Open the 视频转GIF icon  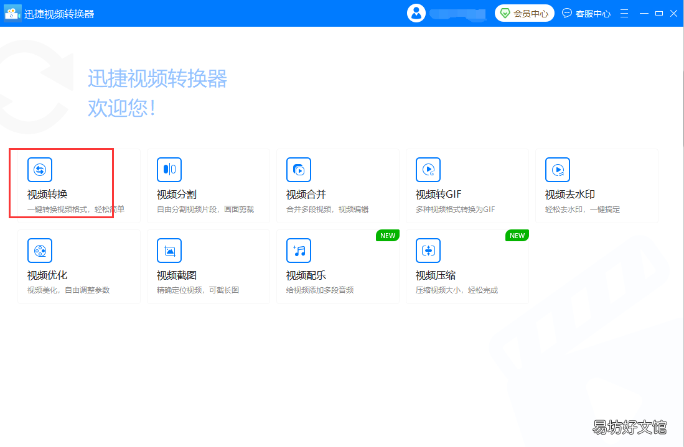(428, 170)
